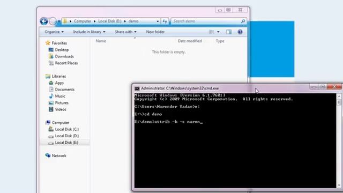Click 'This folder is empty.' text
Viewport: 343px width, 193px height.
click(169, 52)
